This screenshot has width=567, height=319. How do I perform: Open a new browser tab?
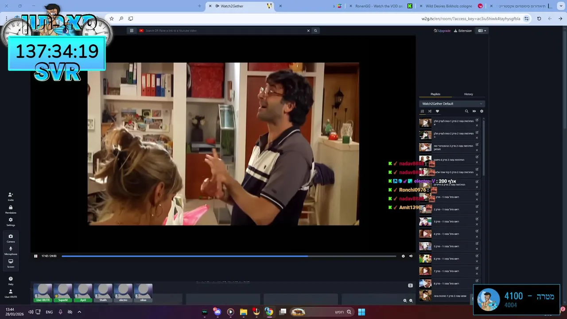coord(199,6)
